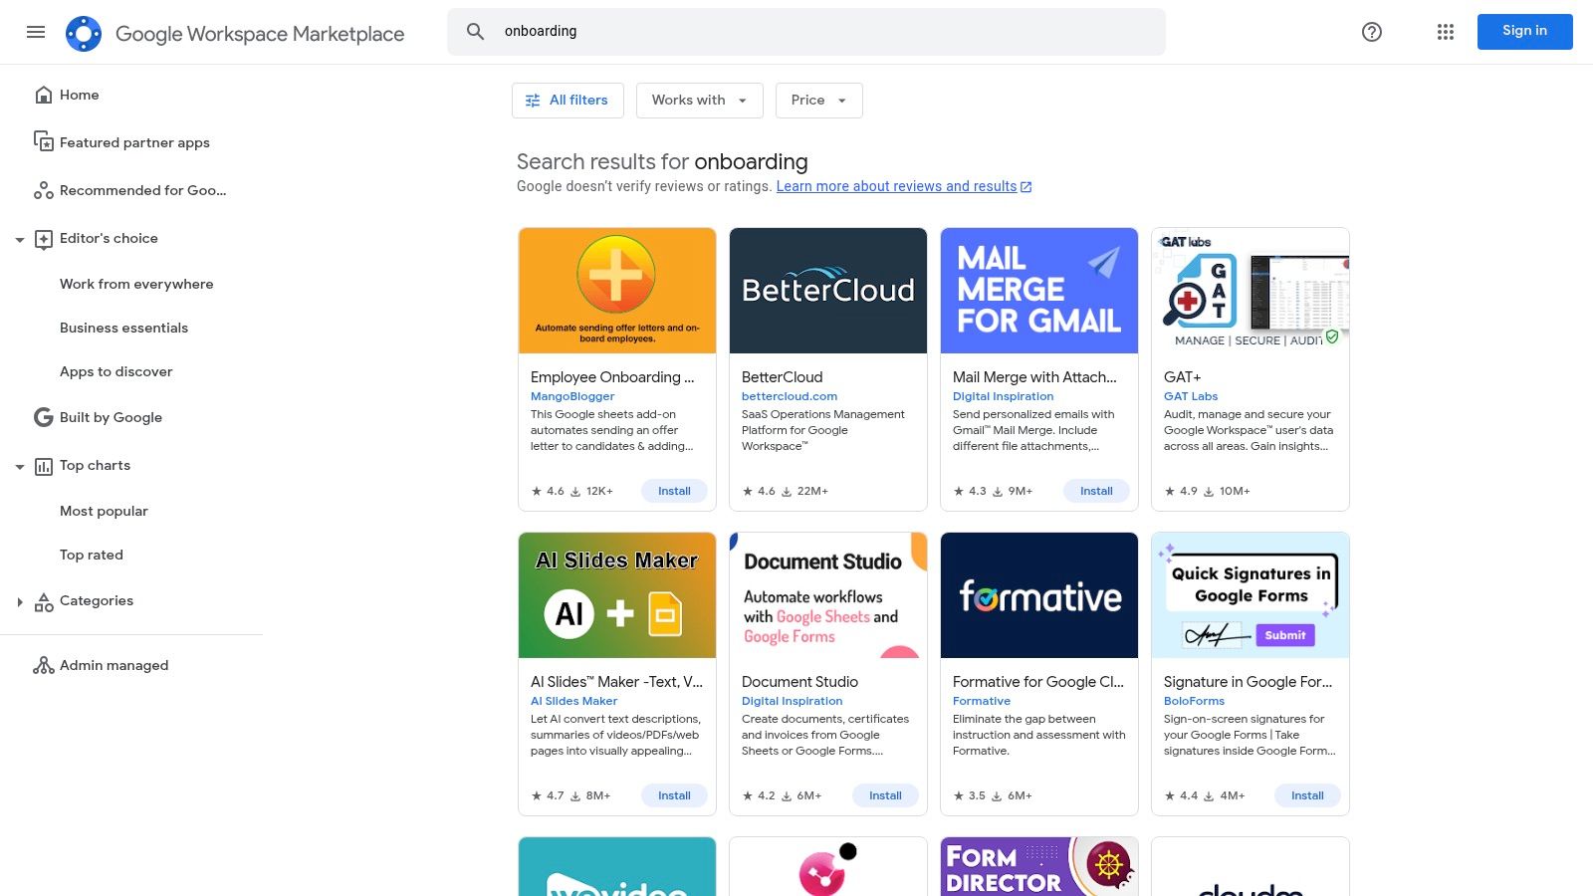Click the search field containing onboarding
Screen dimensions: 1593x896
tap(806, 32)
